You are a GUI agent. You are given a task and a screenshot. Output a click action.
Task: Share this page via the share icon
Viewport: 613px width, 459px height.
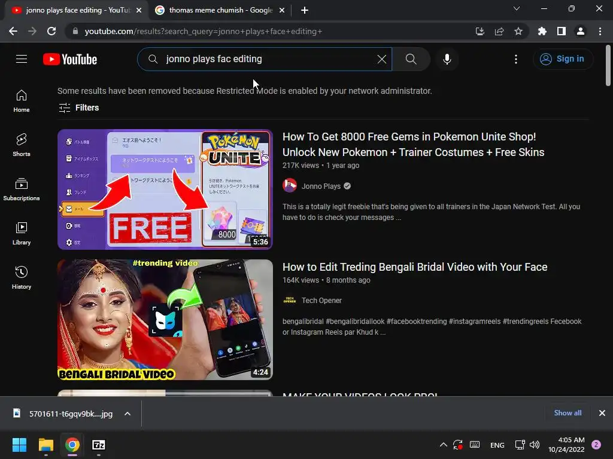[499, 31]
